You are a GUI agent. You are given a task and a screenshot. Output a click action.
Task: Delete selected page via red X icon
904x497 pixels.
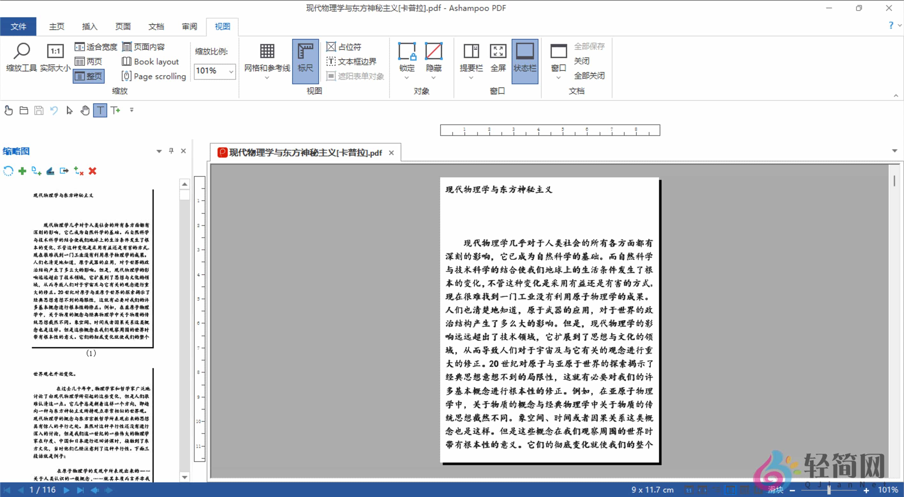(92, 171)
